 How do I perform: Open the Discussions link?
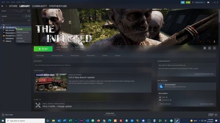[x=91, y=55]
